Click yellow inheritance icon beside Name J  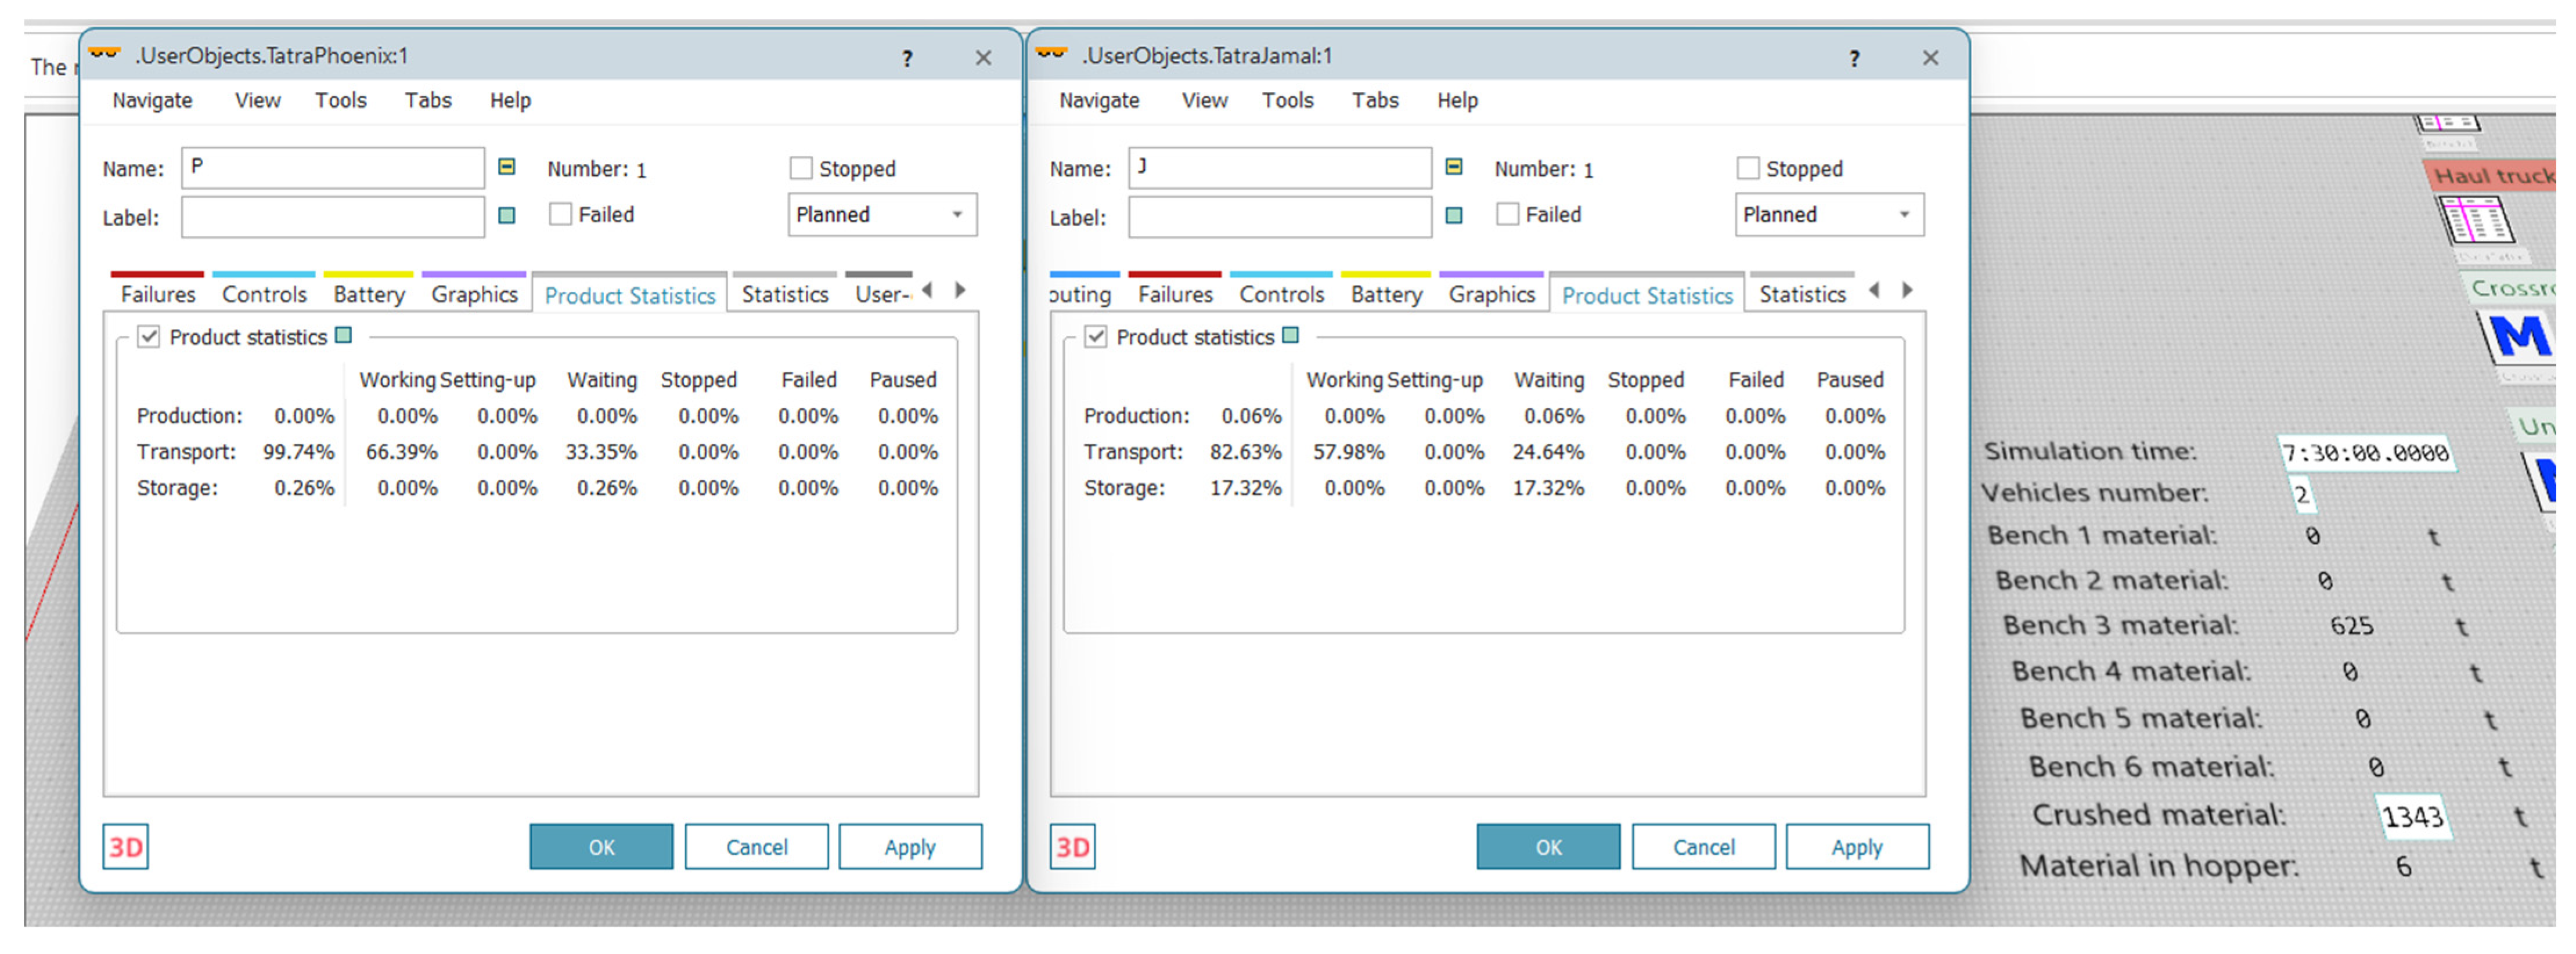tap(1454, 167)
